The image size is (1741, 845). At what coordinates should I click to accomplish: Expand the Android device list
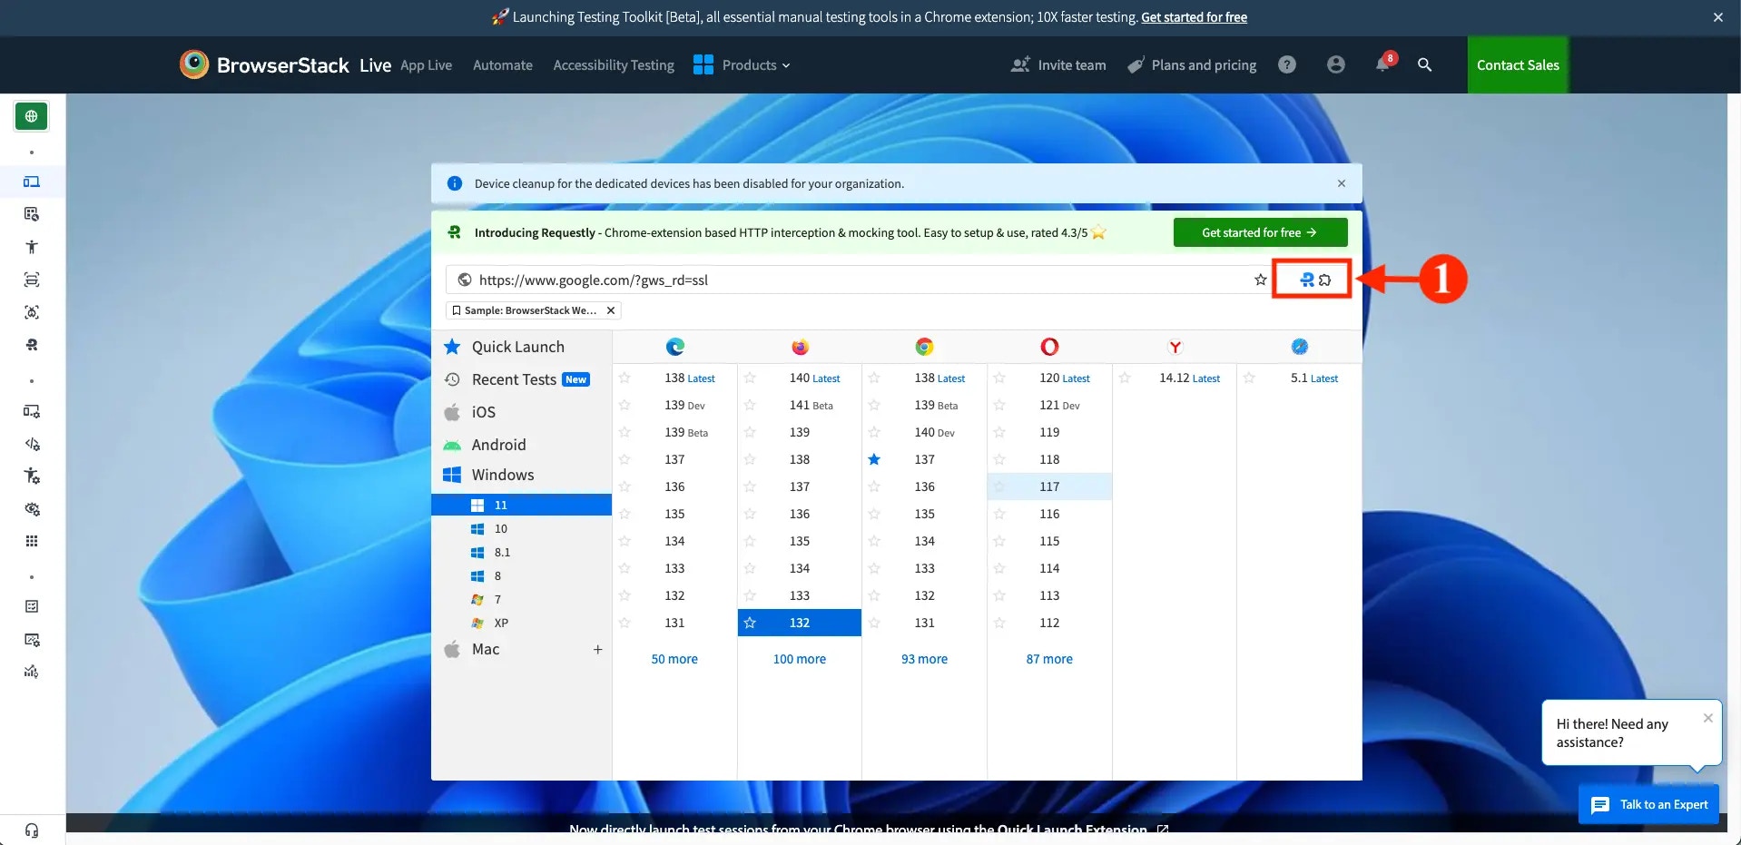498,445
